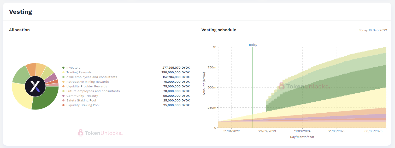The height and width of the screenshot is (148, 395).
Task: Click Retroactive Mining Rewards label
Action: tap(88, 82)
